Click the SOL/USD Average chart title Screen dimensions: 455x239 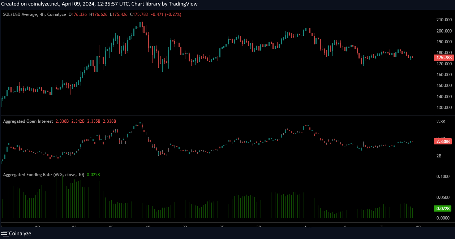pos(34,14)
